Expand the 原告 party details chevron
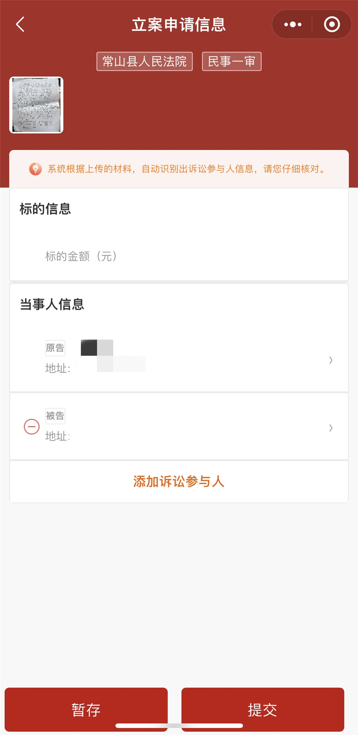358x735 pixels. 331,360
